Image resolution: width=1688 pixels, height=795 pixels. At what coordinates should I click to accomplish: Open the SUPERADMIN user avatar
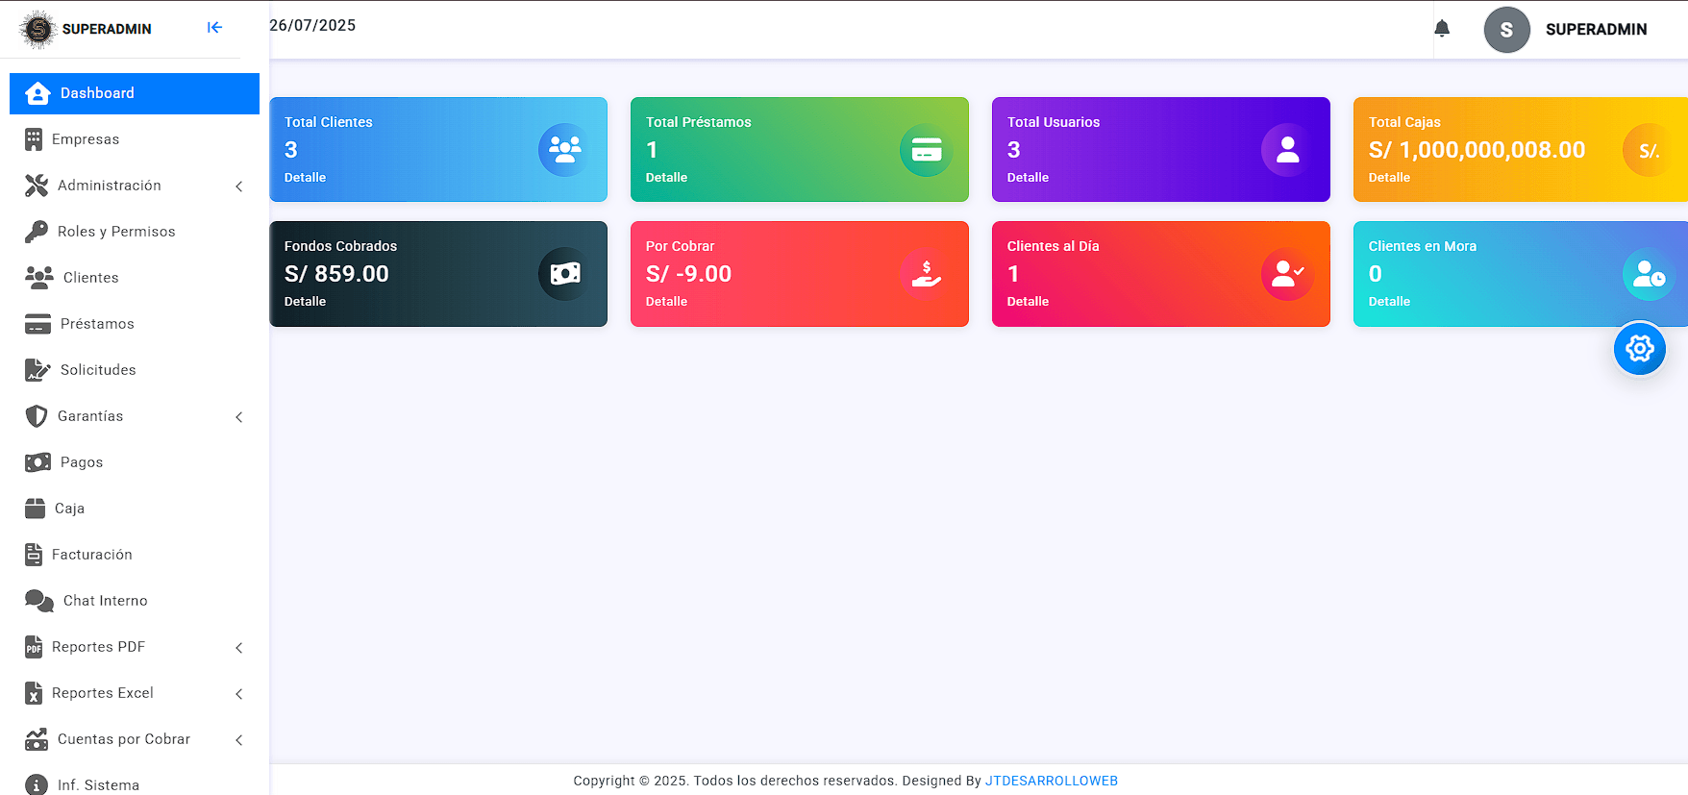tap(1506, 30)
